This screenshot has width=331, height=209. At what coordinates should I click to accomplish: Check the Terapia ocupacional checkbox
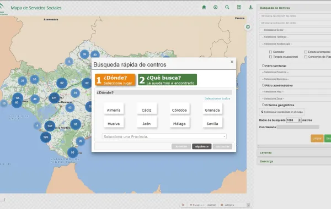(x=270, y=57)
